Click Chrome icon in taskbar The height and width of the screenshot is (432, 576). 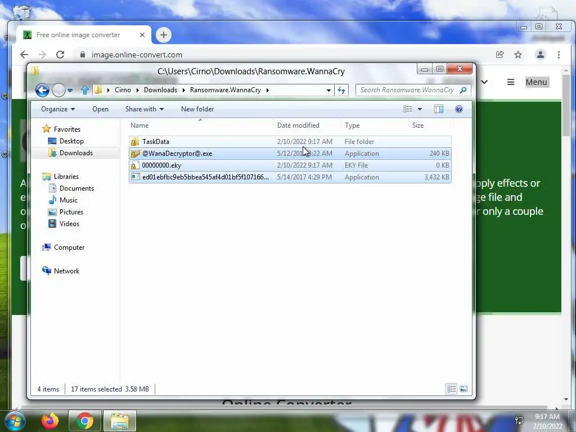point(84,421)
